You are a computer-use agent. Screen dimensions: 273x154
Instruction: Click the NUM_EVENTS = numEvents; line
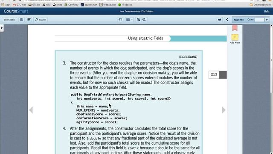point(98,110)
